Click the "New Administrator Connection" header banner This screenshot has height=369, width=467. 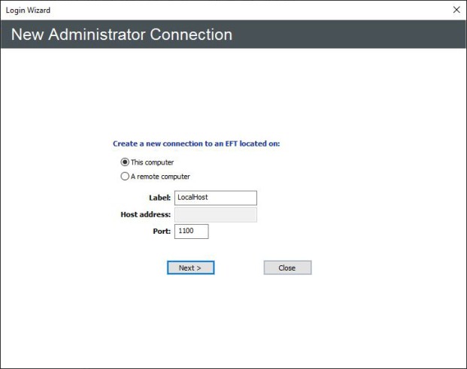pyautogui.click(x=233, y=35)
